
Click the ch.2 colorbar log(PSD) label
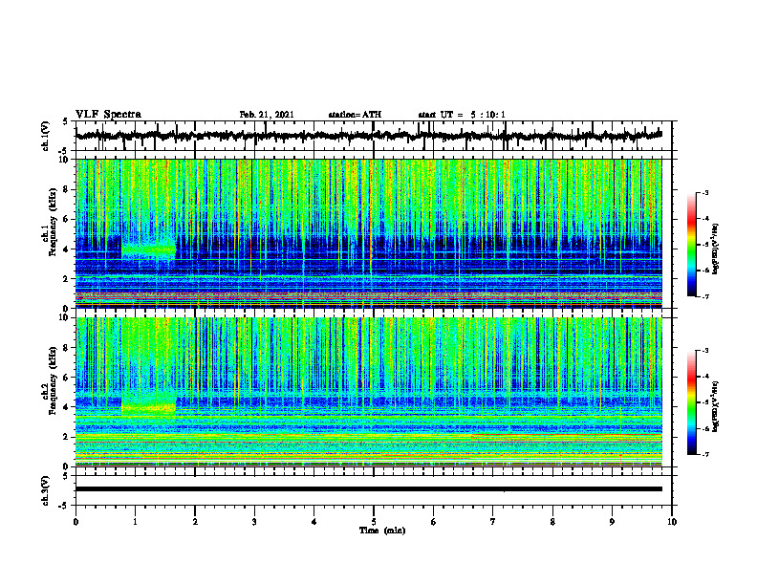(716, 405)
